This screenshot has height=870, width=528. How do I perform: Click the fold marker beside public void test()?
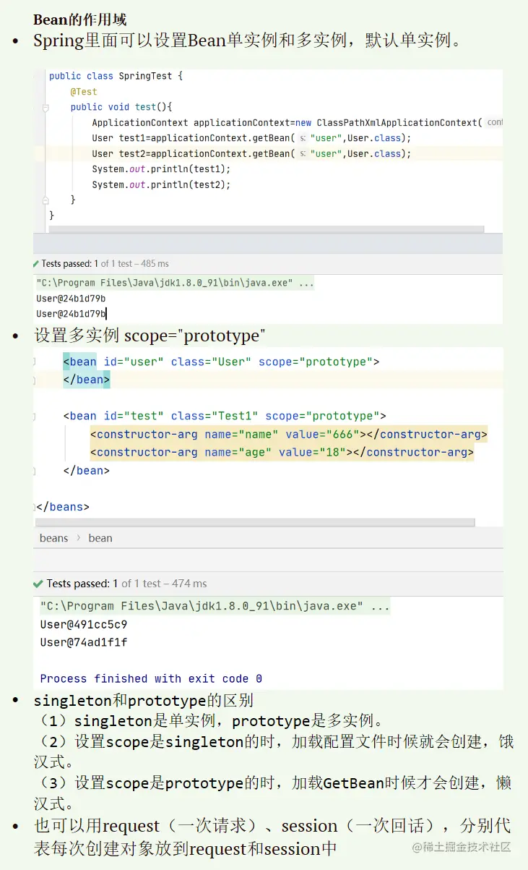(x=45, y=107)
